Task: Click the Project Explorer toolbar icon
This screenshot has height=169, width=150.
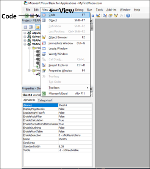Action: [x=105, y=15]
